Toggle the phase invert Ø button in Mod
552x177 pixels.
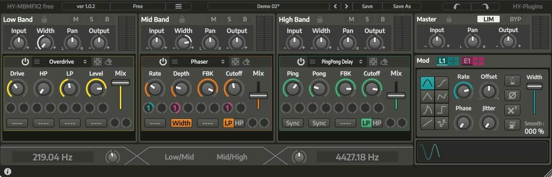click(512, 95)
